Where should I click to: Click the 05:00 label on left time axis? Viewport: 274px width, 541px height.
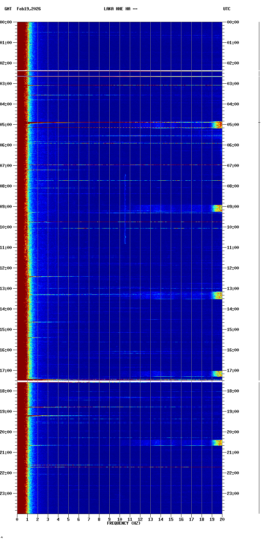(6, 125)
